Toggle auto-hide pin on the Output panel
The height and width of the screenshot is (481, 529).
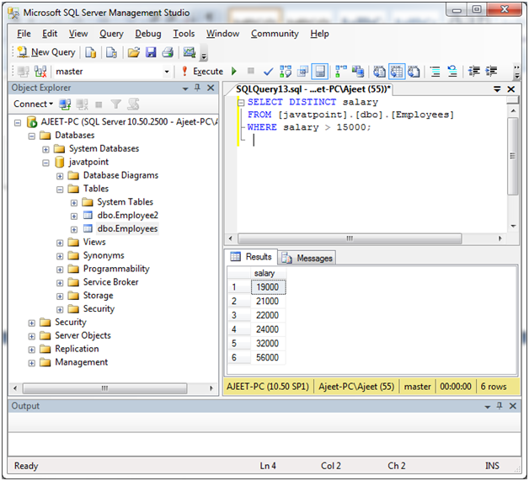click(x=500, y=406)
